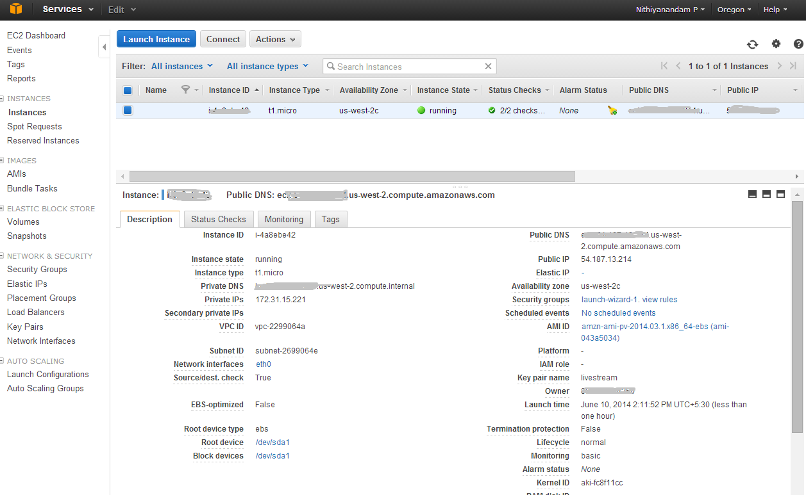Collapse the ELASTIC BLOCK STORE sidebar section

coord(3,209)
